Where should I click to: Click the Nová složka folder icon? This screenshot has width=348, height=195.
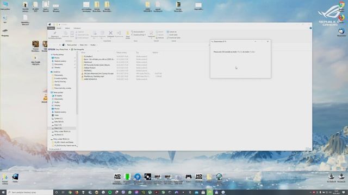pyautogui.click(x=128, y=34)
